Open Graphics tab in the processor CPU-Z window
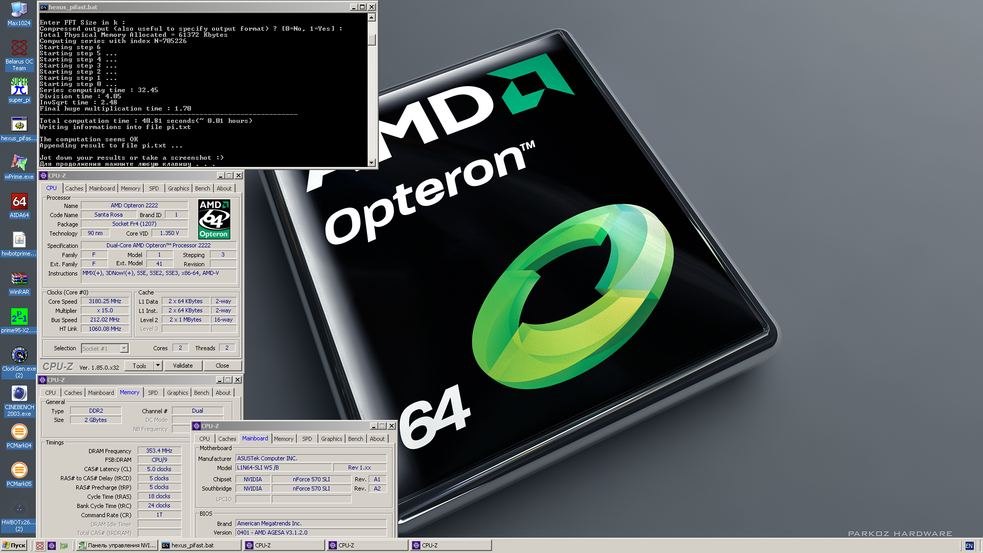Viewport: 983px width, 553px height. (178, 188)
